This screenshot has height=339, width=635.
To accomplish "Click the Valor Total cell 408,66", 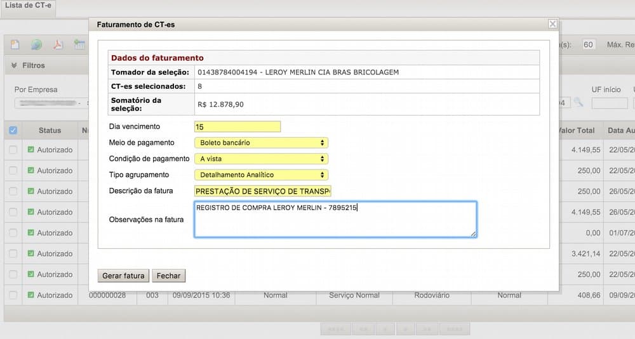I will (589, 295).
